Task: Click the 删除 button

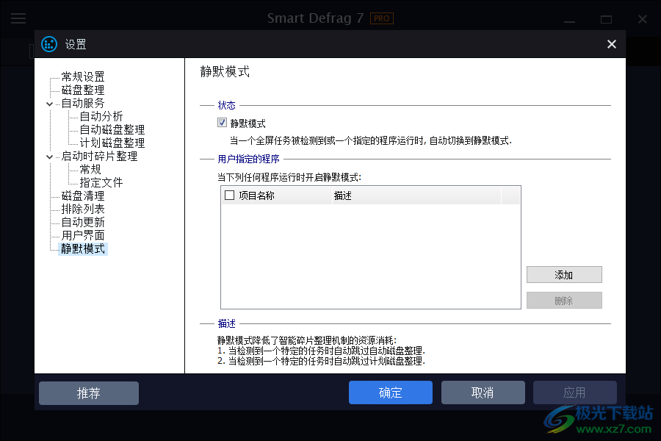Action: [x=564, y=301]
